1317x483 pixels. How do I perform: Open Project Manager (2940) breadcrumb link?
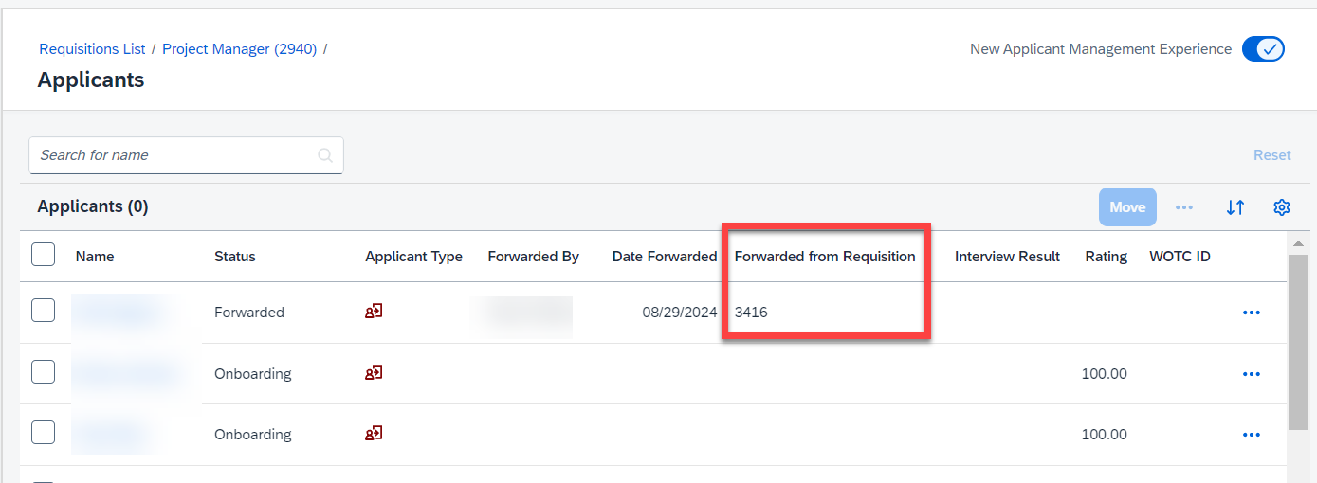click(x=239, y=48)
